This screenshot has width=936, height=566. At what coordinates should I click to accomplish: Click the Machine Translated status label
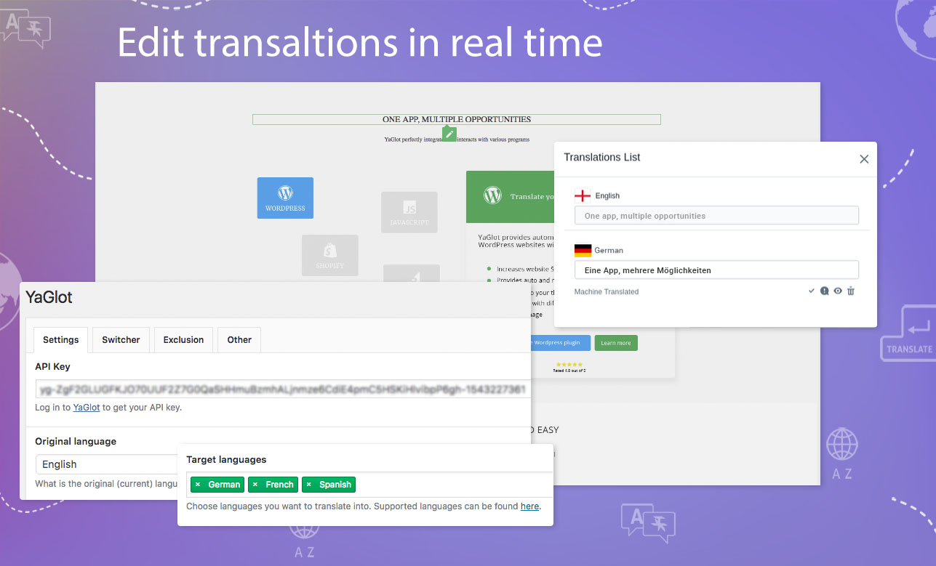click(607, 291)
